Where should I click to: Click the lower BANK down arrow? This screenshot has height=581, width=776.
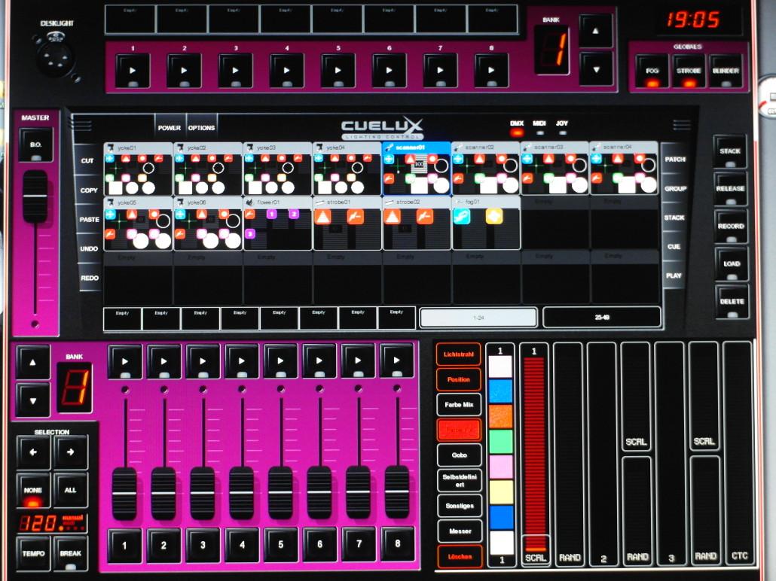33,399
